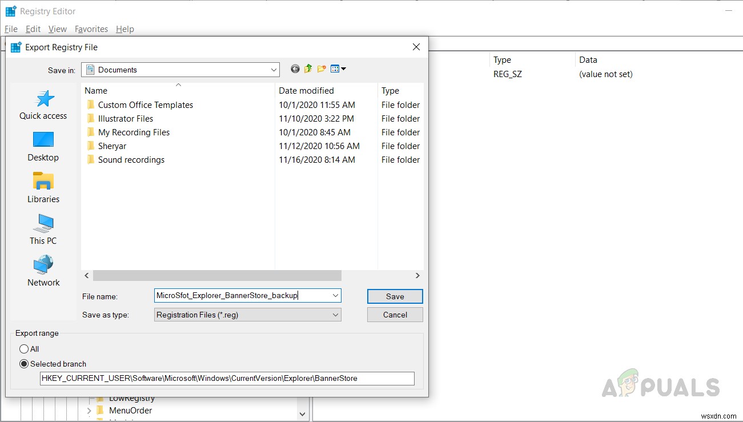Viewport: 743px width, 422px height.
Task: Open the Help menu
Action: pos(125,29)
